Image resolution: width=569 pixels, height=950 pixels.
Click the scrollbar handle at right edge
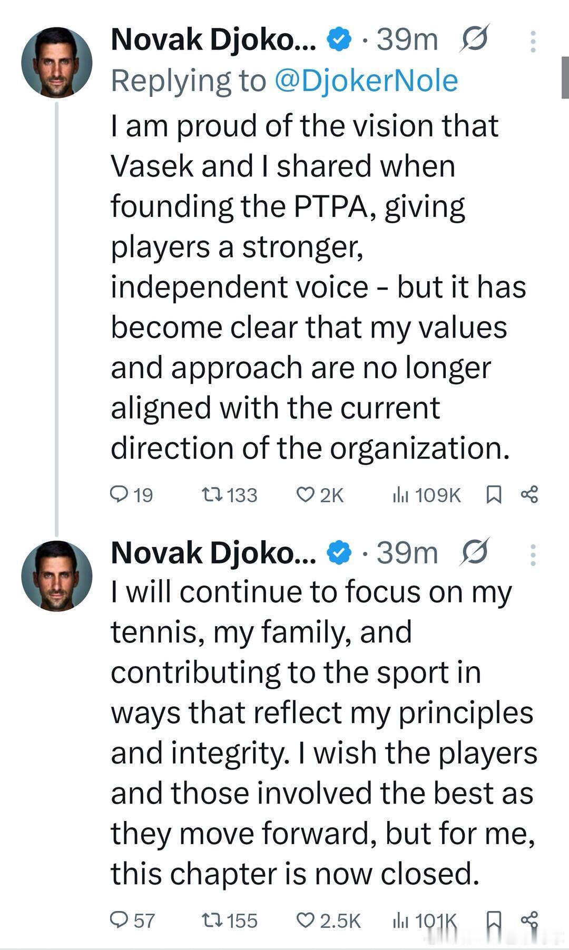click(565, 79)
